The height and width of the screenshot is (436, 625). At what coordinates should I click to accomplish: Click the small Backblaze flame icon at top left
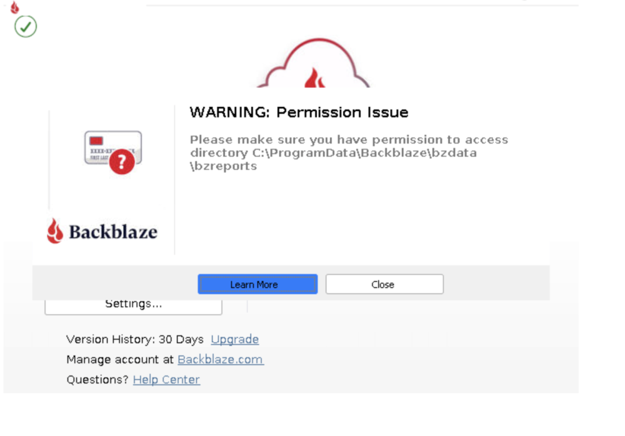(x=15, y=7)
